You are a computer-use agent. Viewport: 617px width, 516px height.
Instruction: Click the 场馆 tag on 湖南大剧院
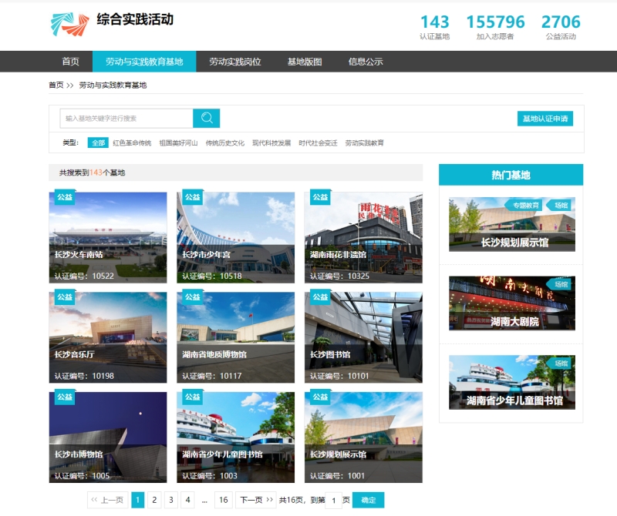(x=560, y=284)
